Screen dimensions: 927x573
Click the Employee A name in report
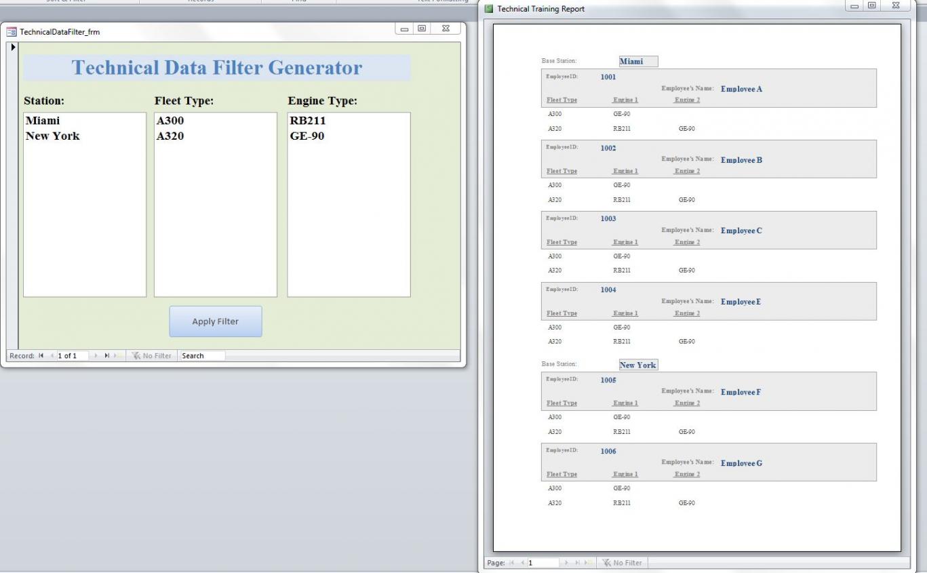tap(742, 89)
